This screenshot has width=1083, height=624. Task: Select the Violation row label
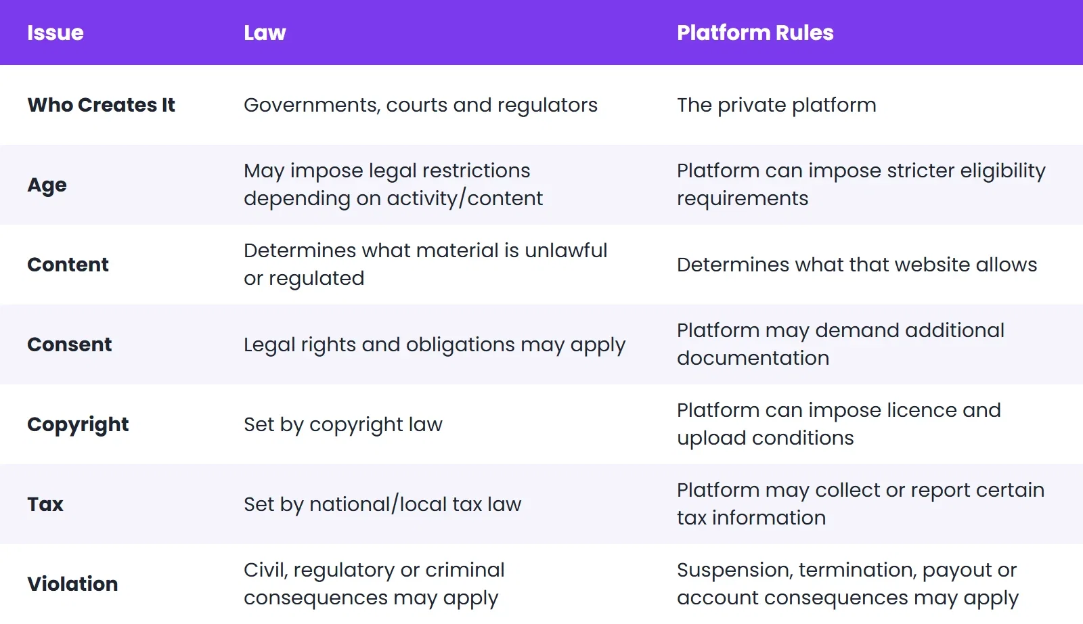pyautogui.click(x=72, y=584)
